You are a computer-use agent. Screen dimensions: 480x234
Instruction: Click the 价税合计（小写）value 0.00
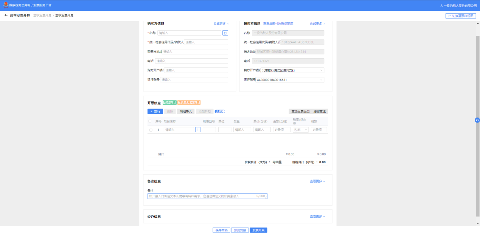click(x=322, y=162)
